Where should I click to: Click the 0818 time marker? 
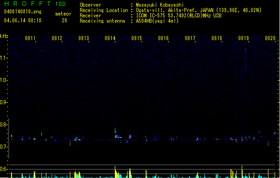217,38
